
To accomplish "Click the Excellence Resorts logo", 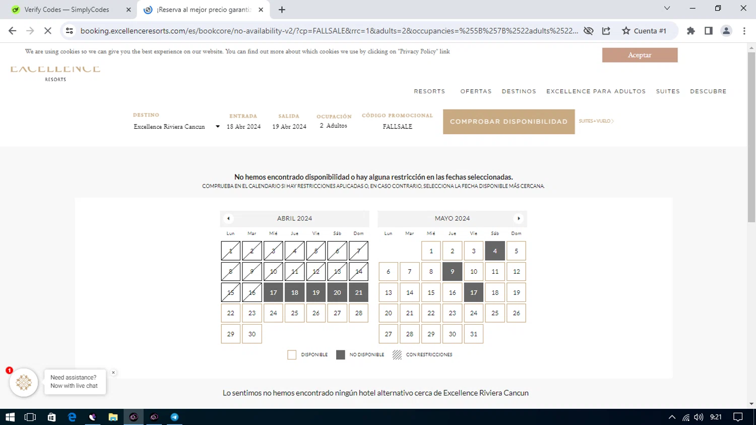I will pyautogui.click(x=55, y=74).
